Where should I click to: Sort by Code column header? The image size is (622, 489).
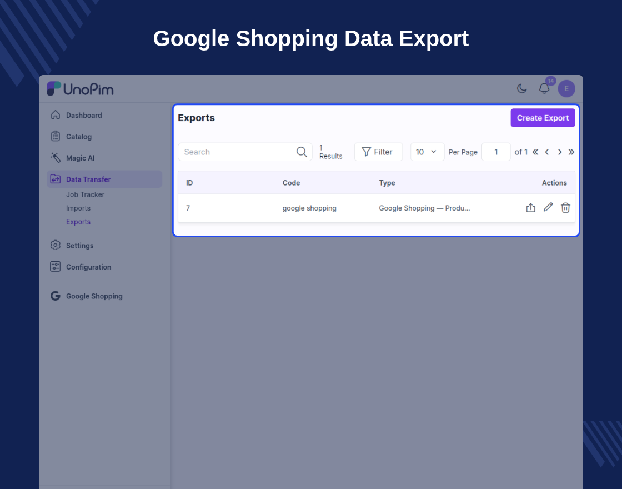pos(291,183)
